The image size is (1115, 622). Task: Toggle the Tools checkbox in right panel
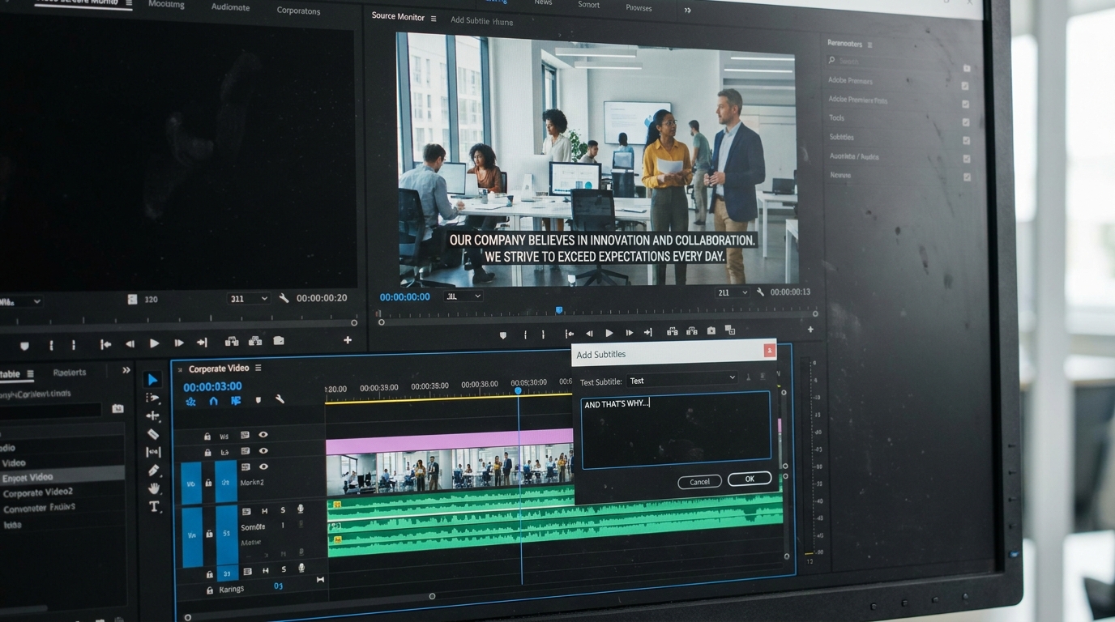tap(966, 122)
